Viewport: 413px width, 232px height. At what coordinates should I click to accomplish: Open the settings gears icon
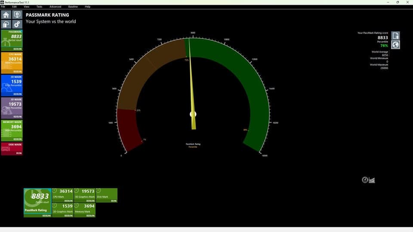[17, 24]
